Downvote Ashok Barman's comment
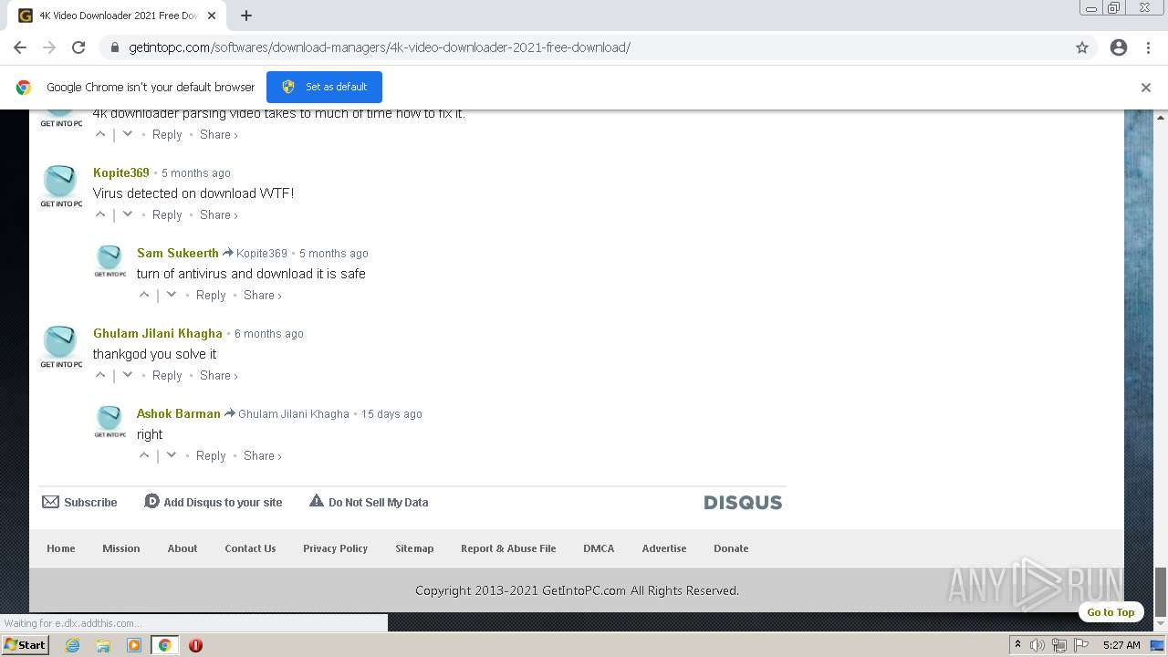 (x=172, y=455)
